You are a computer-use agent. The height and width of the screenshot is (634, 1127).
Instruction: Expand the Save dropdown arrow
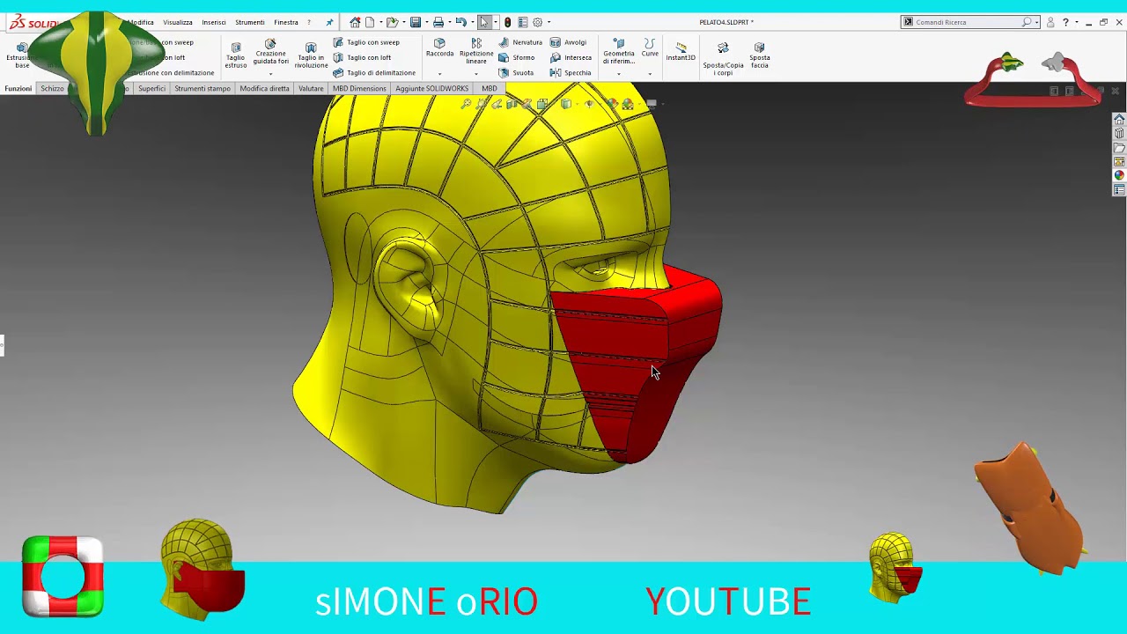click(x=427, y=22)
